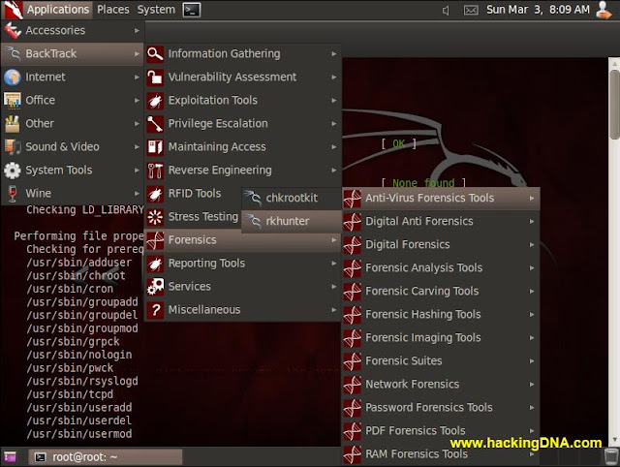The width and height of the screenshot is (620, 467).
Task: Open Forensic Analysis Tools entry
Action: click(x=441, y=268)
